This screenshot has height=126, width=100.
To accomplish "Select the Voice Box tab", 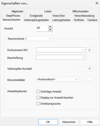I will (x=59, y=16).
